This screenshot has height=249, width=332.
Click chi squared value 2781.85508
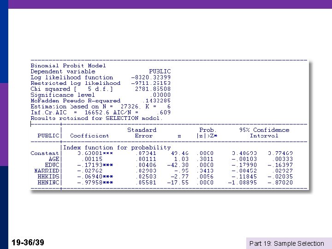153,89
